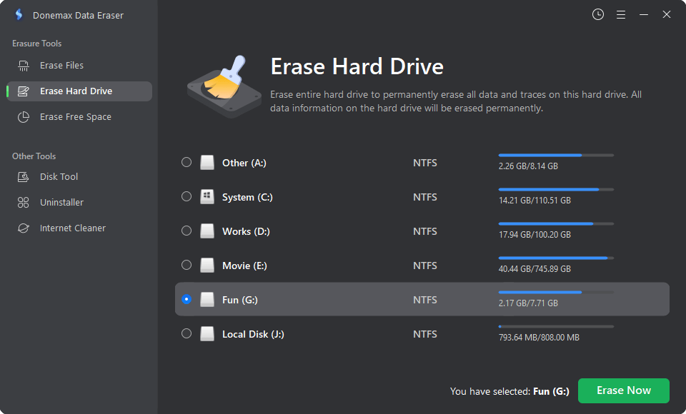Click the Uninstaller icon
686x414 pixels.
click(23, 203)
